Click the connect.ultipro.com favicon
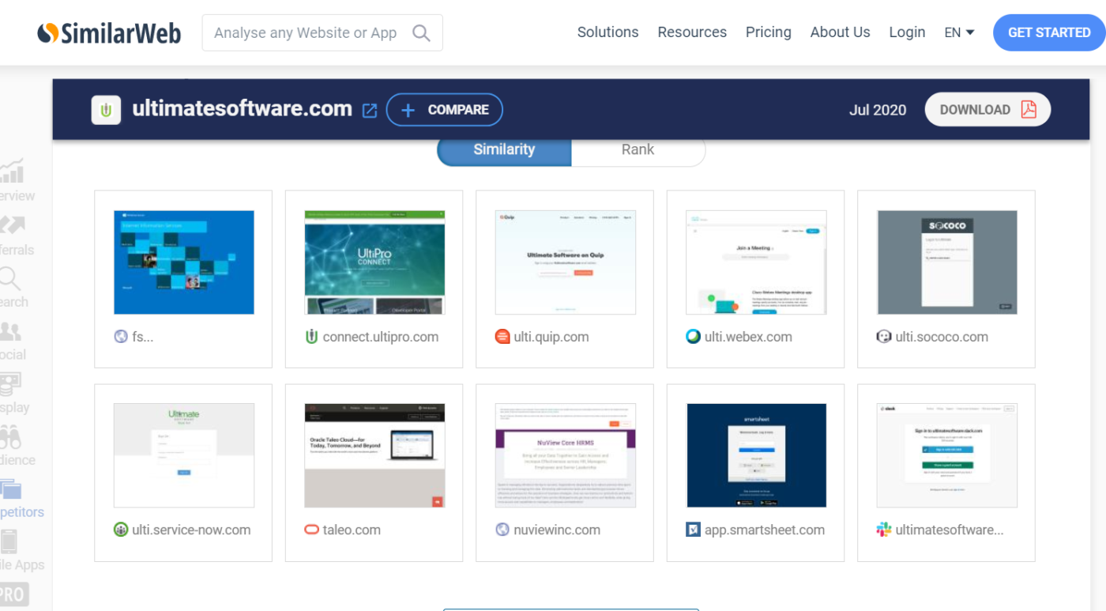Viewport: 1106px width, 611px height. pyautogui.click(x=312, y=337)
